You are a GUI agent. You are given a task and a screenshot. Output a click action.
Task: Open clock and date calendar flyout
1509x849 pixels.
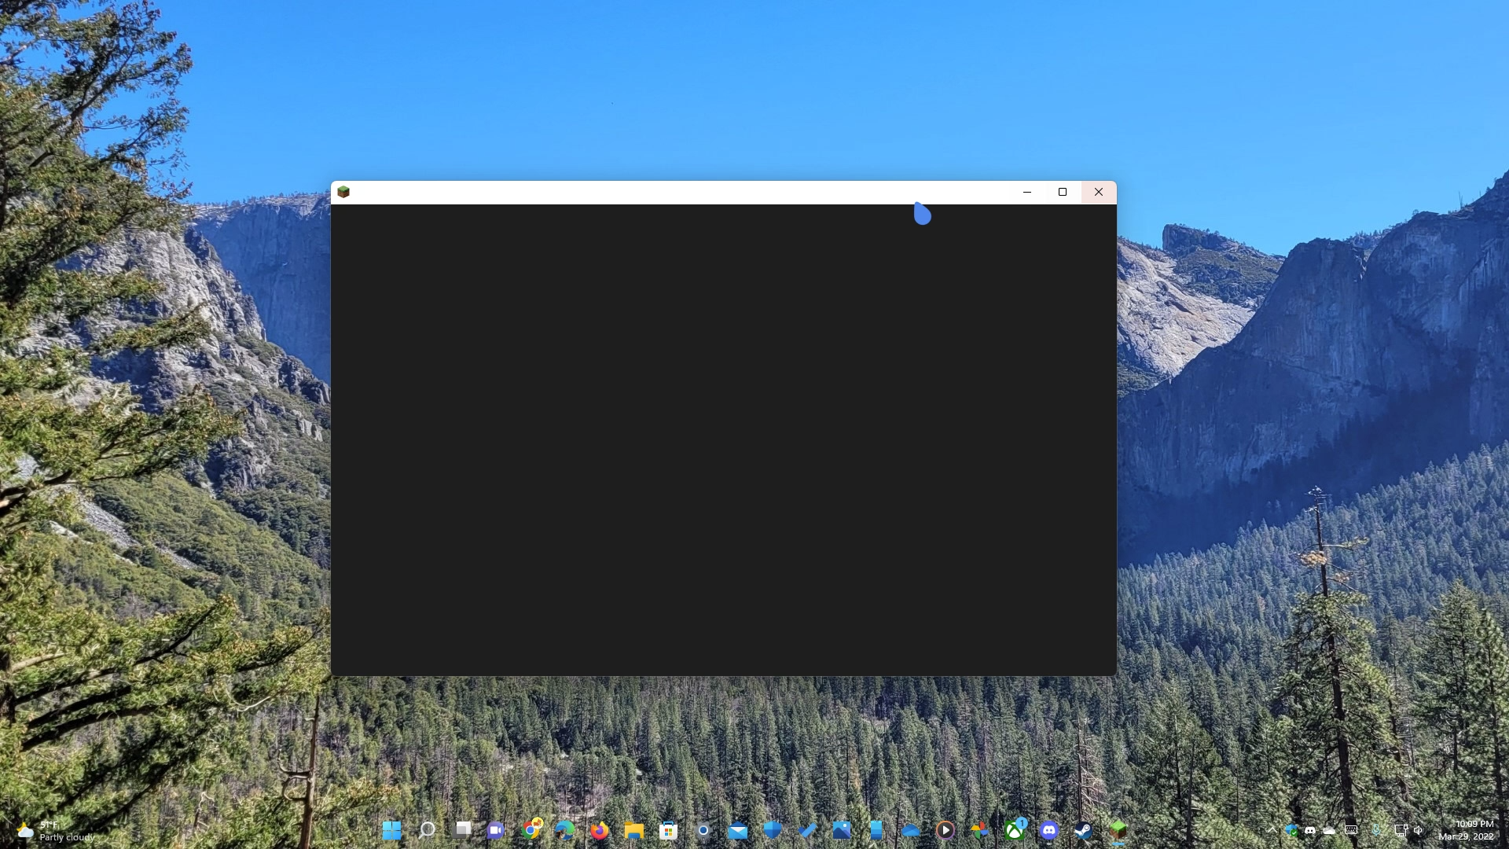point(1466,830)
